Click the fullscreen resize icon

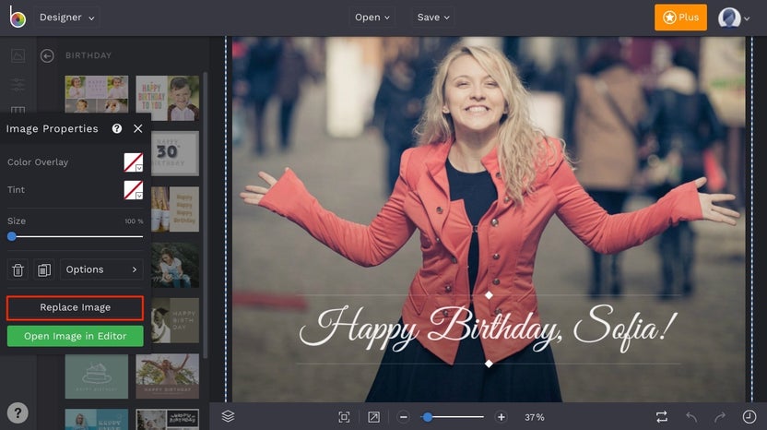coord(373,417)
